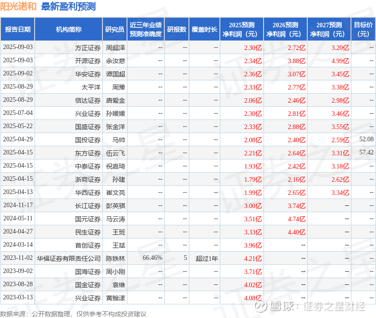Click the date 2025-07-04
Screen dimensions: 376x318
18,113
